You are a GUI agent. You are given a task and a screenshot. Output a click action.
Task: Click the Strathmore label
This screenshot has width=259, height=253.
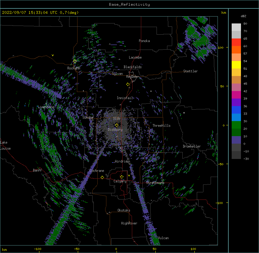point(155,183)
